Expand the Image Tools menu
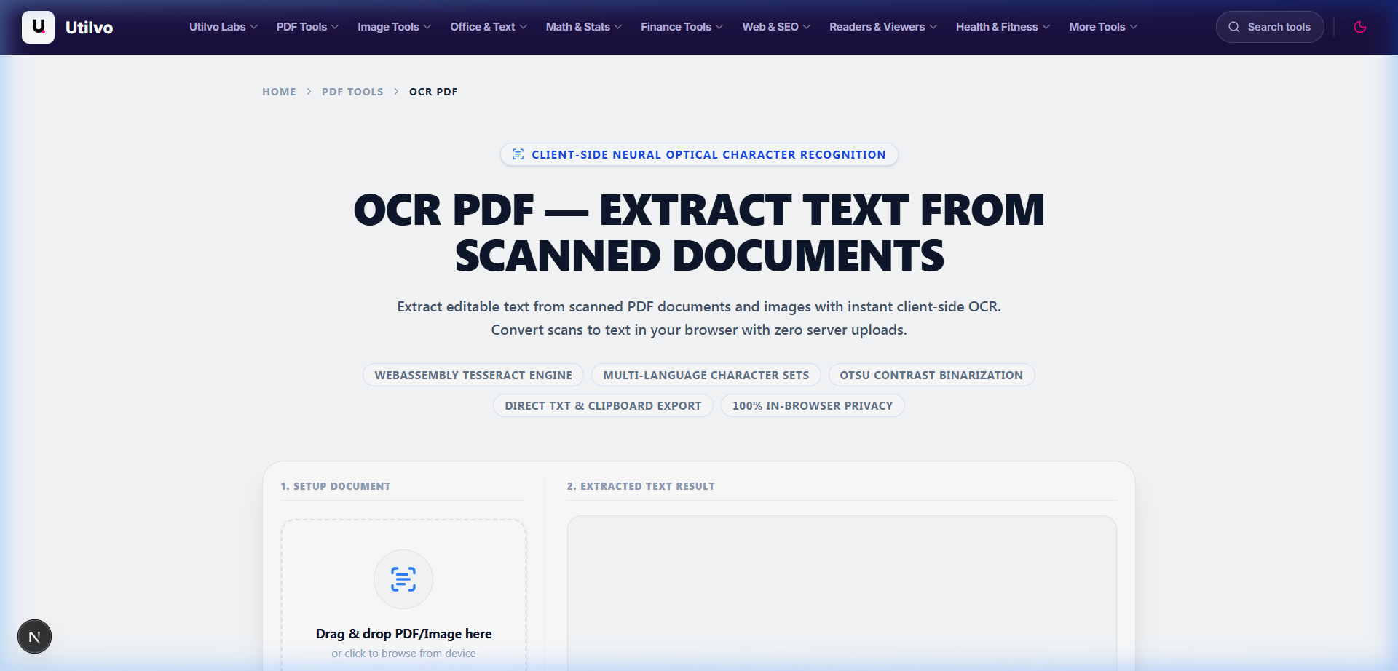 395,27
